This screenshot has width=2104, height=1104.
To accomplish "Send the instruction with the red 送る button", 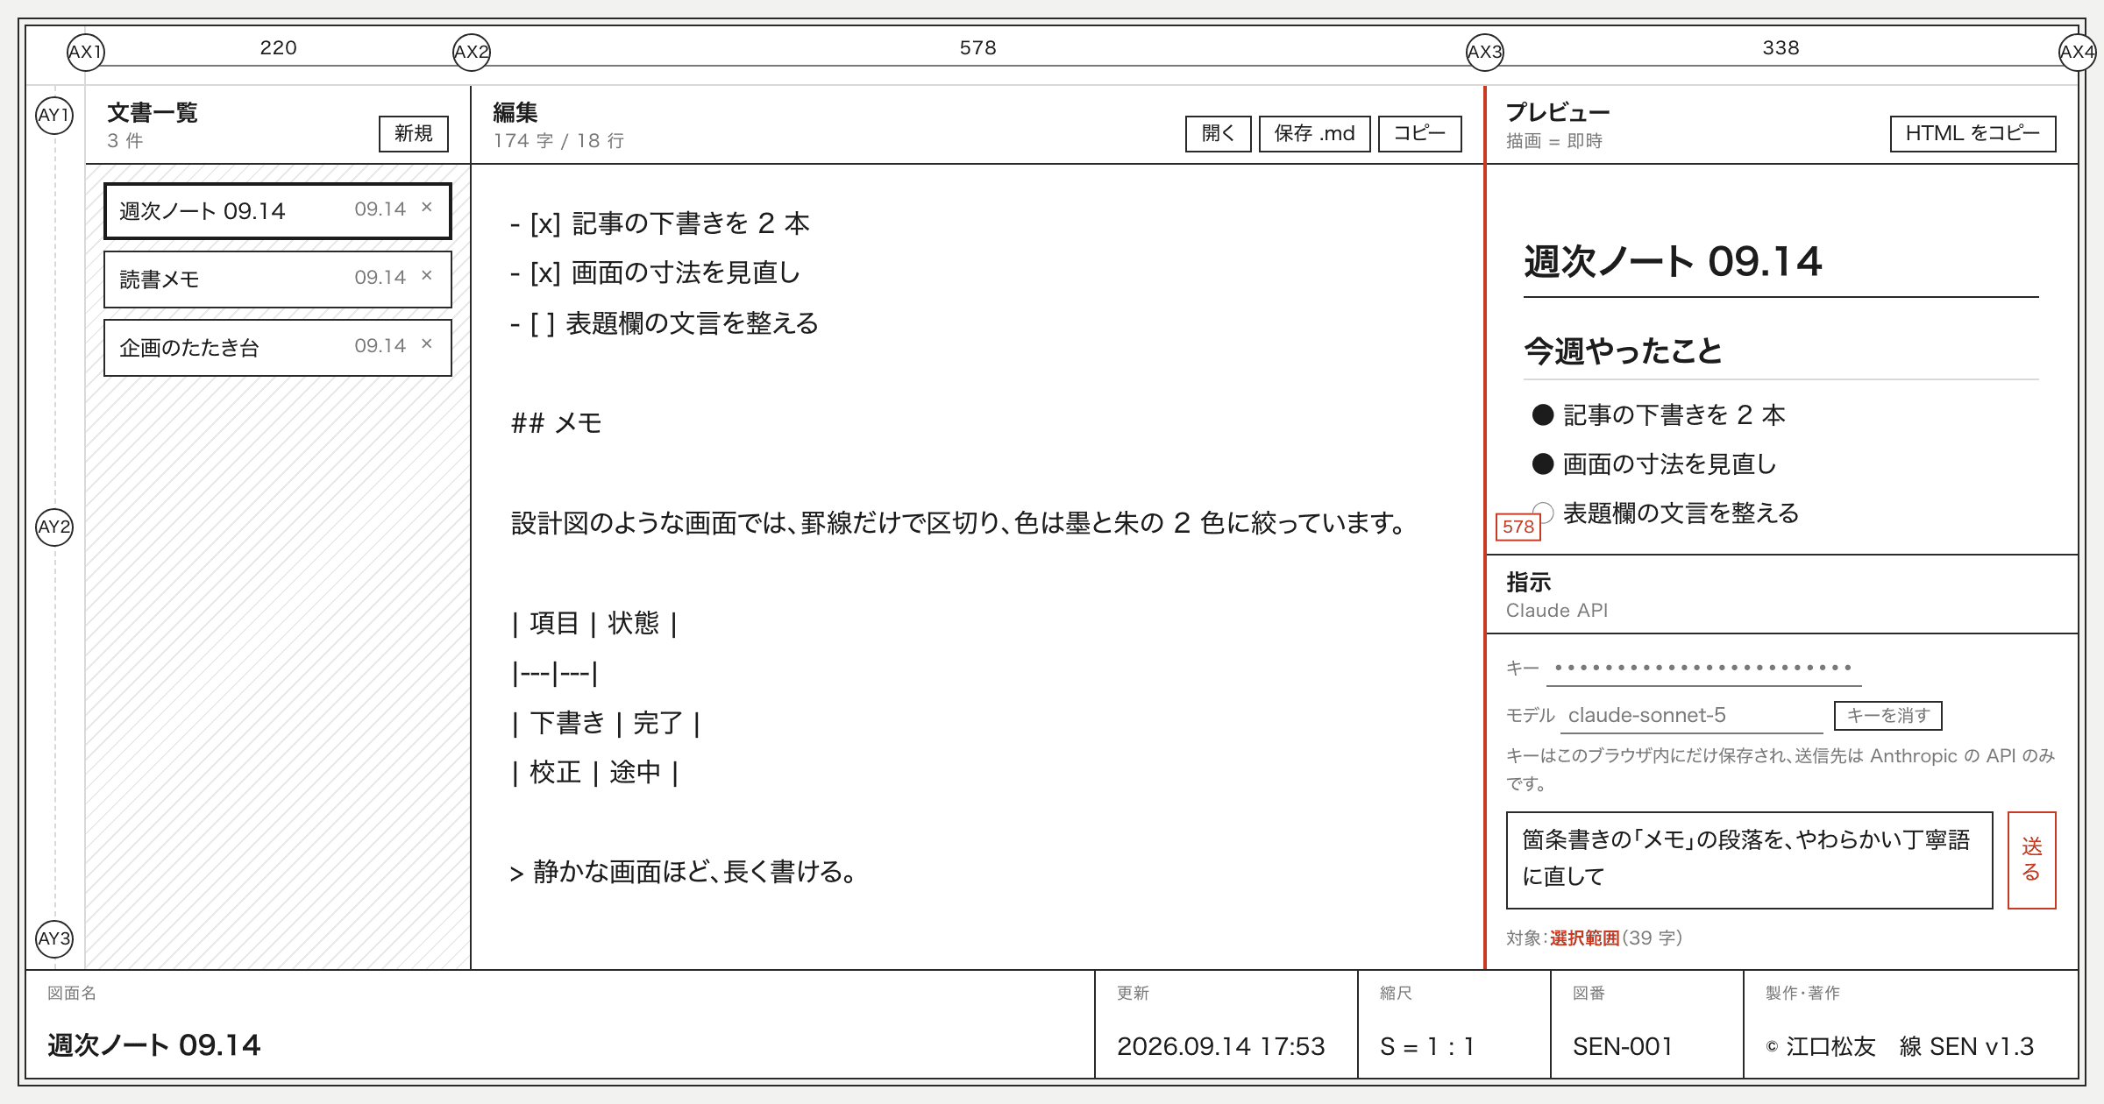I will [x=2032, y=860].
